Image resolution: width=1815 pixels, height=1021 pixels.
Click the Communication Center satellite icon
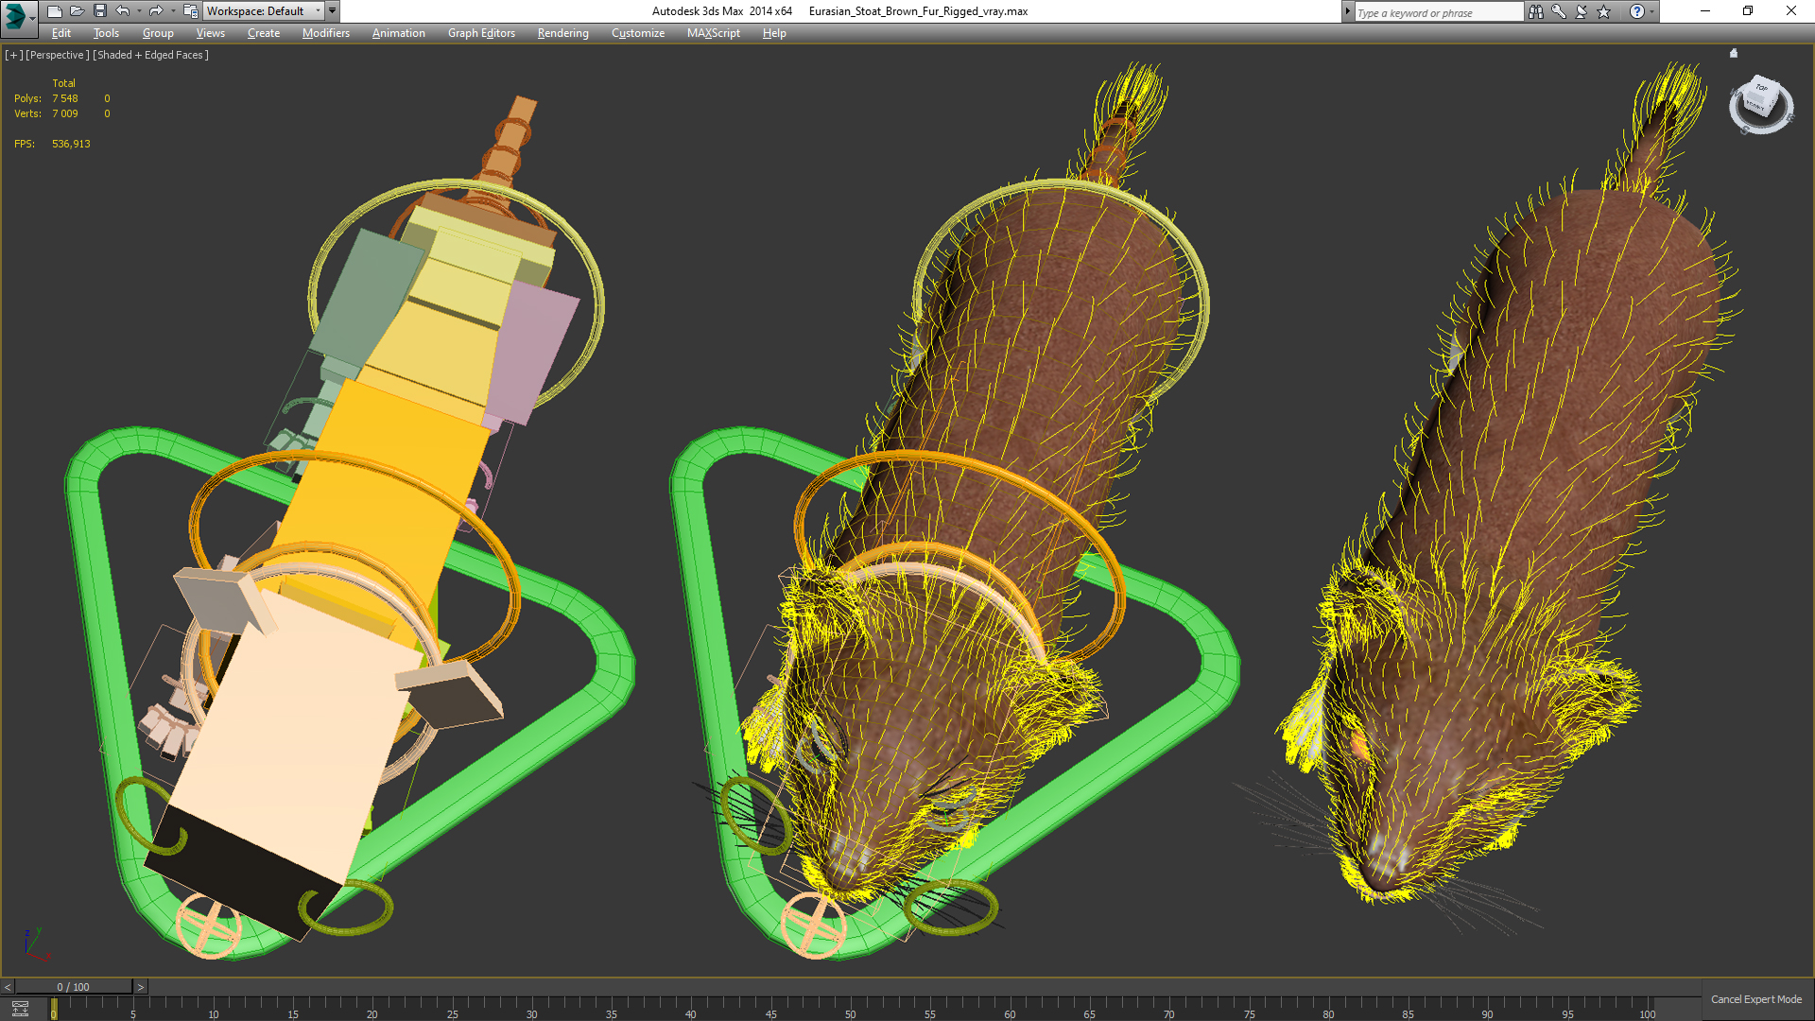tap(1582, 11)
